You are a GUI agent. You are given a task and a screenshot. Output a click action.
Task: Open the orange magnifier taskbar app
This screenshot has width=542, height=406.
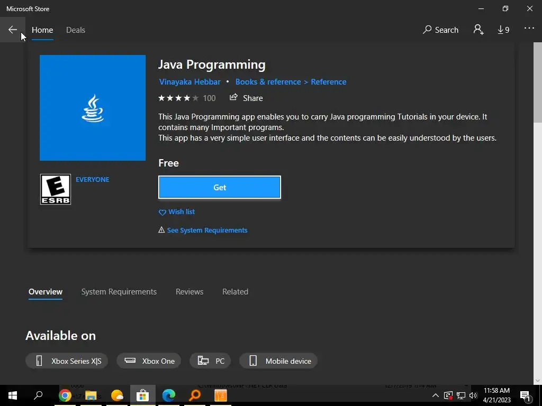[x=195, y=395]
